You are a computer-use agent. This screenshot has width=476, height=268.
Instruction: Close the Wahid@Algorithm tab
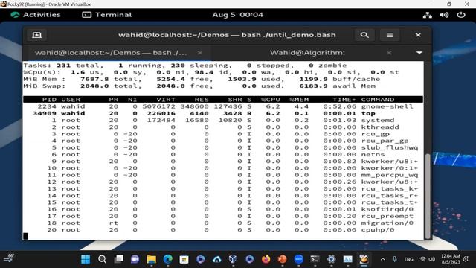[389, 53]
